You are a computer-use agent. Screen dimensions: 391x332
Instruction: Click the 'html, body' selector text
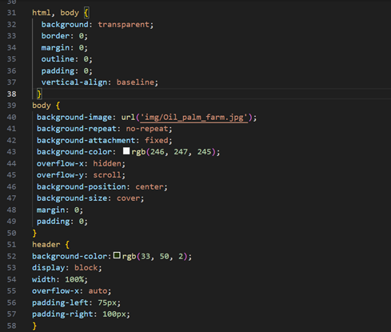click(x=55, y=13)
